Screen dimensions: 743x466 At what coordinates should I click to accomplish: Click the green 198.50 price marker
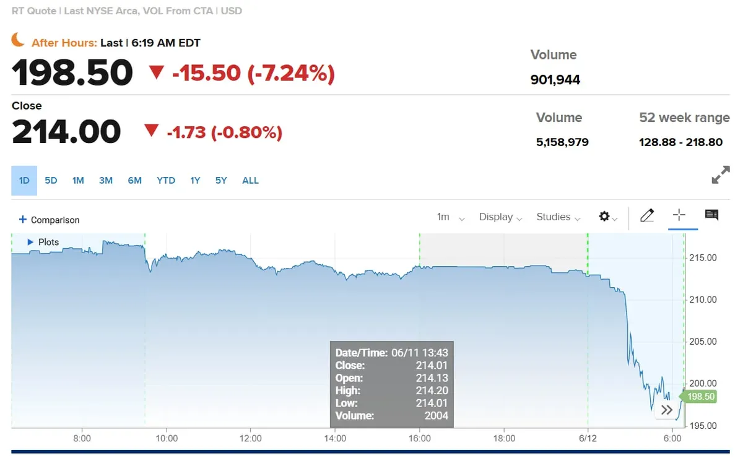click(700, 397)
